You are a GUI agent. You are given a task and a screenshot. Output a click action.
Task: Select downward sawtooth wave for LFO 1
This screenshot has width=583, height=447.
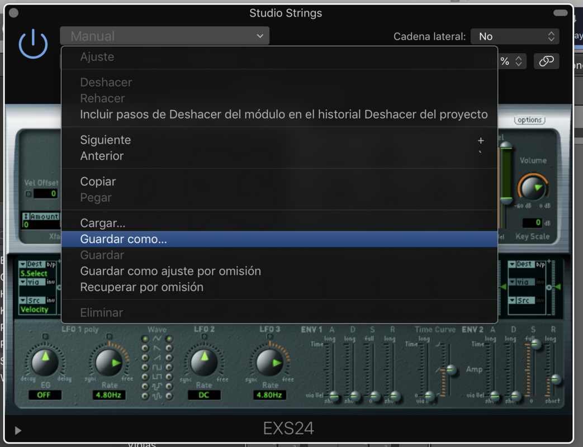[x=145, y=348]
